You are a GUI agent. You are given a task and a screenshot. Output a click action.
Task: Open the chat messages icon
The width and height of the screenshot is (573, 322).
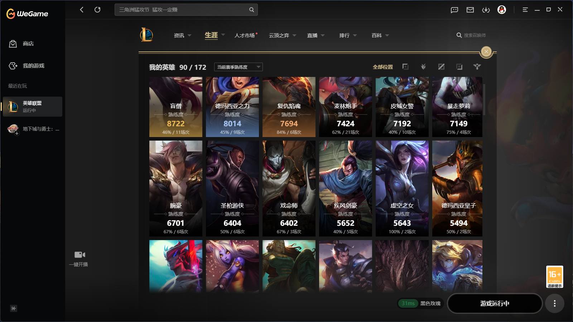click(x=454, y=10)
